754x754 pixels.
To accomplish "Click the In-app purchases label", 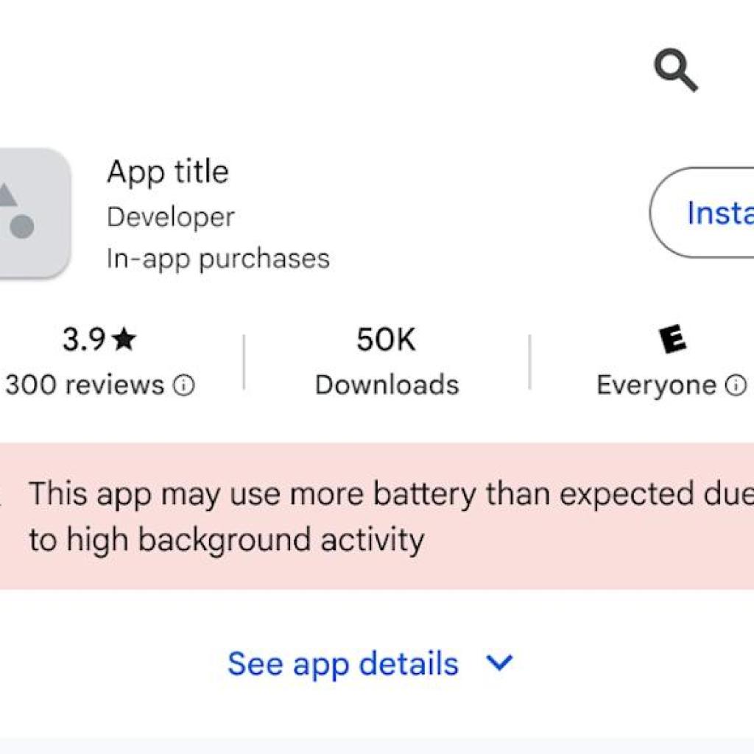I will pyautogui.click(x=218, y=258).
